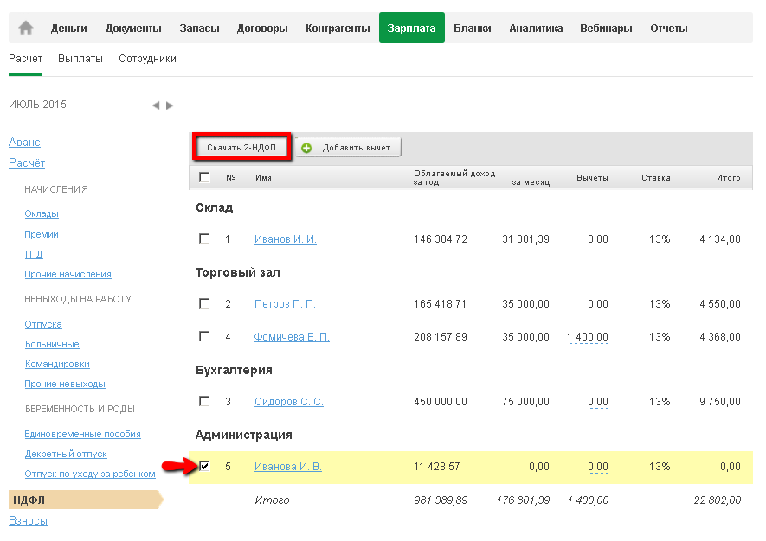
Task: Go to next month arrow
Action: click(x=170, y=105)
